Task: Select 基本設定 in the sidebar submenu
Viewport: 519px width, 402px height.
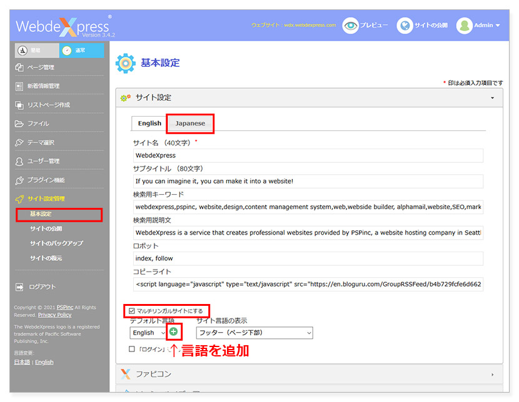Action: pos(41,214)
